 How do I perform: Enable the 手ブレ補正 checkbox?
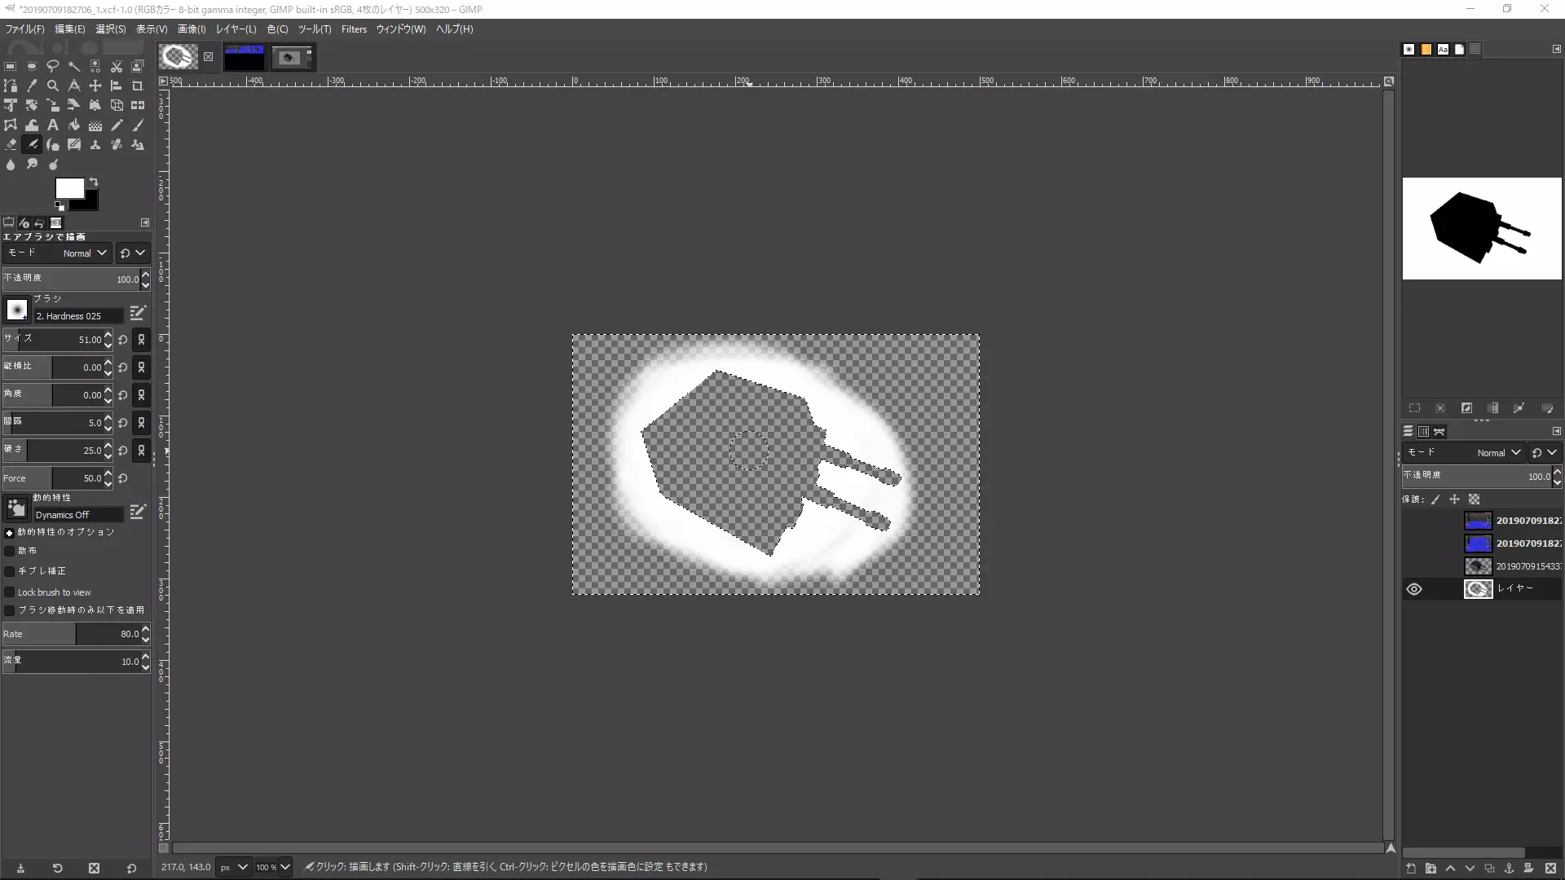click(10, 571)
